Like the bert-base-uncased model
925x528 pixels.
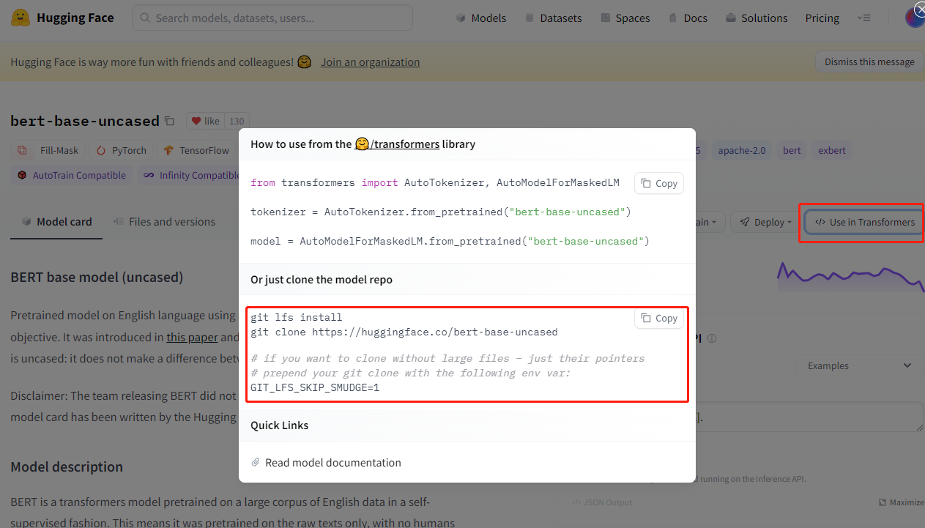tap(205, 121)
